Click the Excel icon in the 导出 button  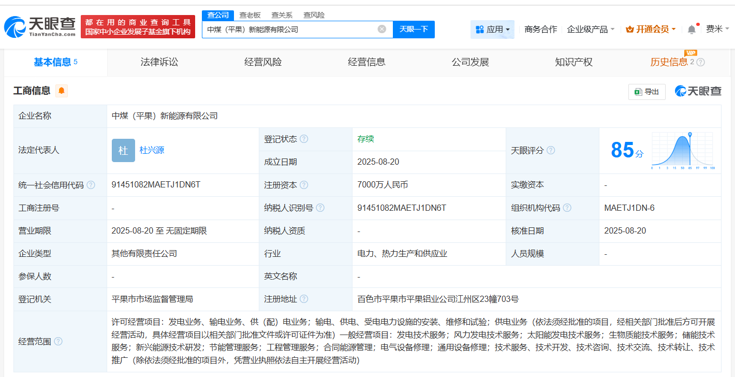click(x=638, y=92)
